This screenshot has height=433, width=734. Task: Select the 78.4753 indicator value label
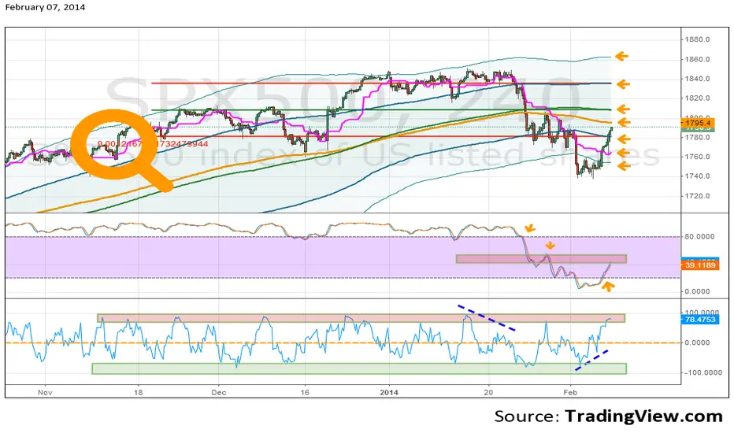click(700, 320)
